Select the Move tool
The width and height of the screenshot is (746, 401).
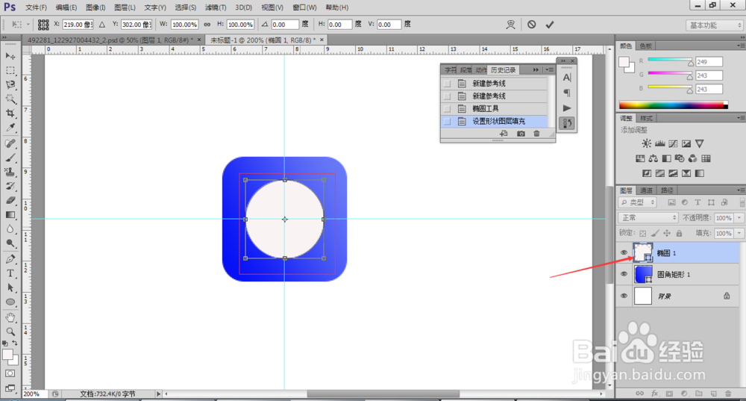coord(10,56)
